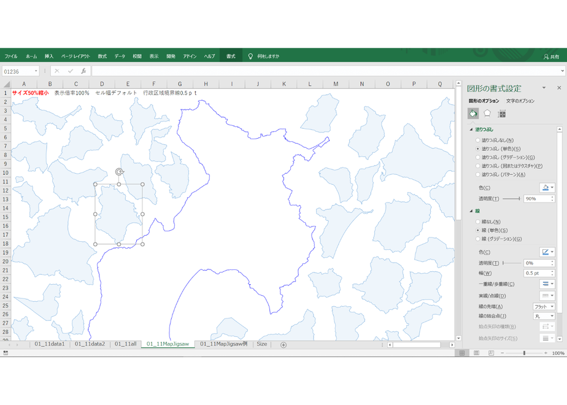Open the ページレイアウト ribbon tab
The width and height of the screenshot is (567, 405).
[75, 56]
